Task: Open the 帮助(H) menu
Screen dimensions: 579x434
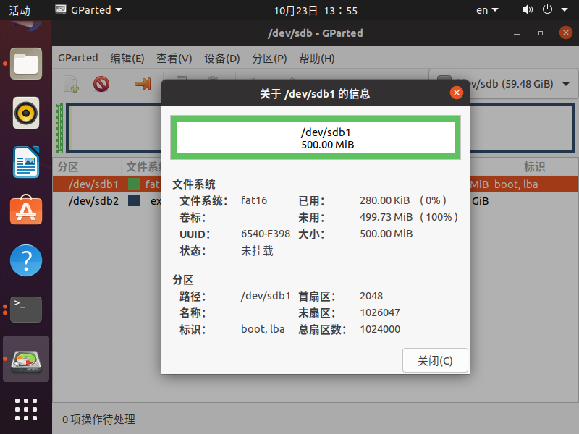Action: click(316, 59)
